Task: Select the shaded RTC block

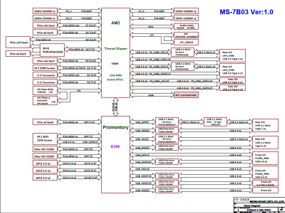Action: (186, 95)
